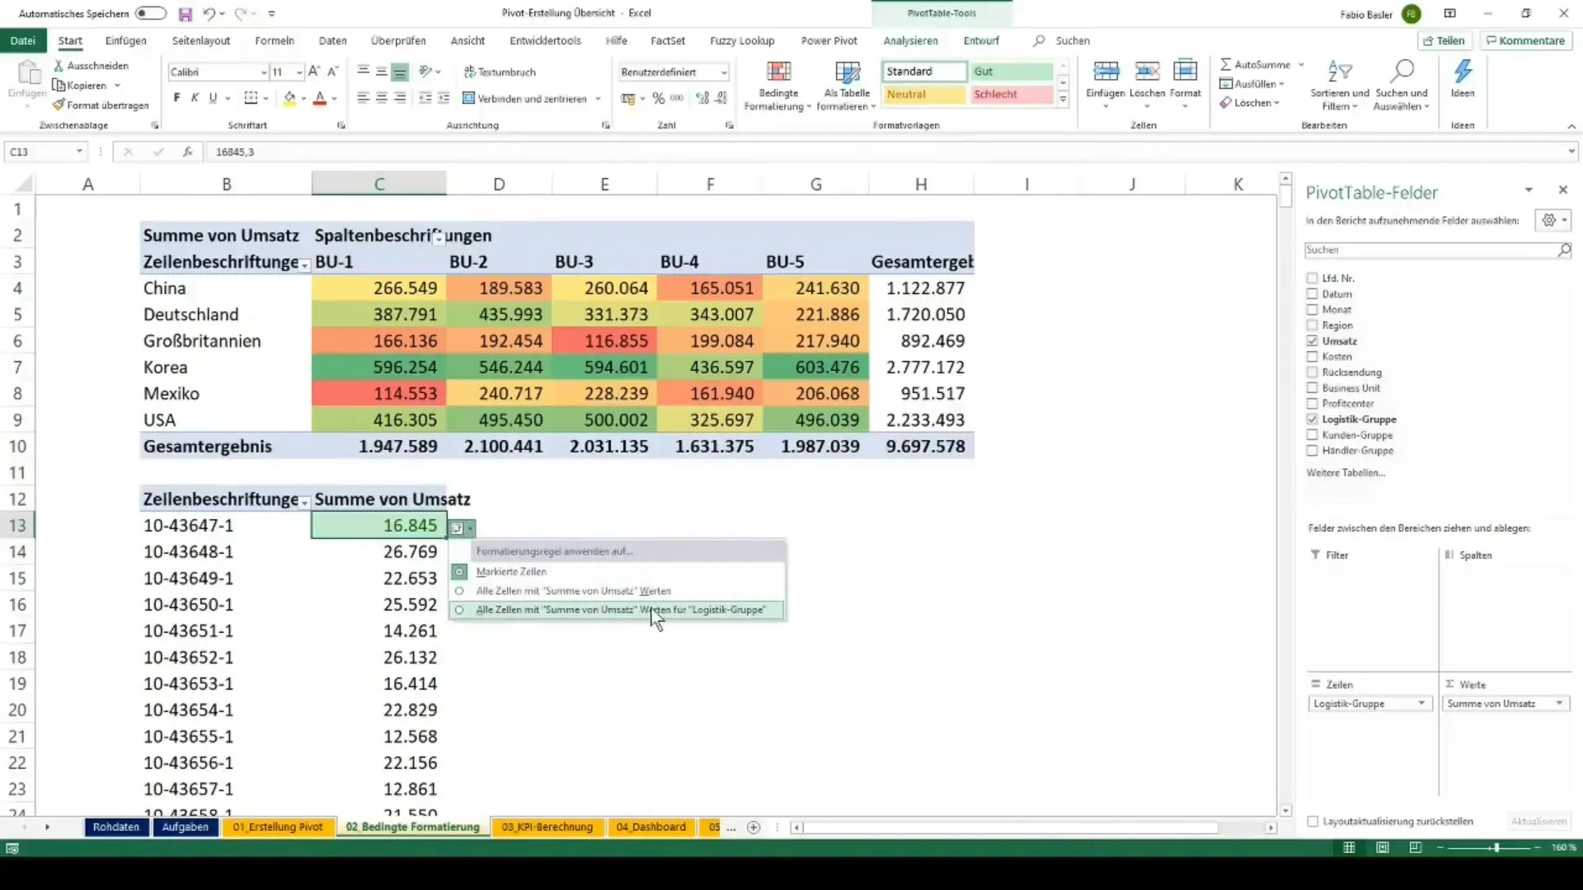Check the Kosten field
This screenshot has width=1583, height=890.
[x=1312, y=356]
